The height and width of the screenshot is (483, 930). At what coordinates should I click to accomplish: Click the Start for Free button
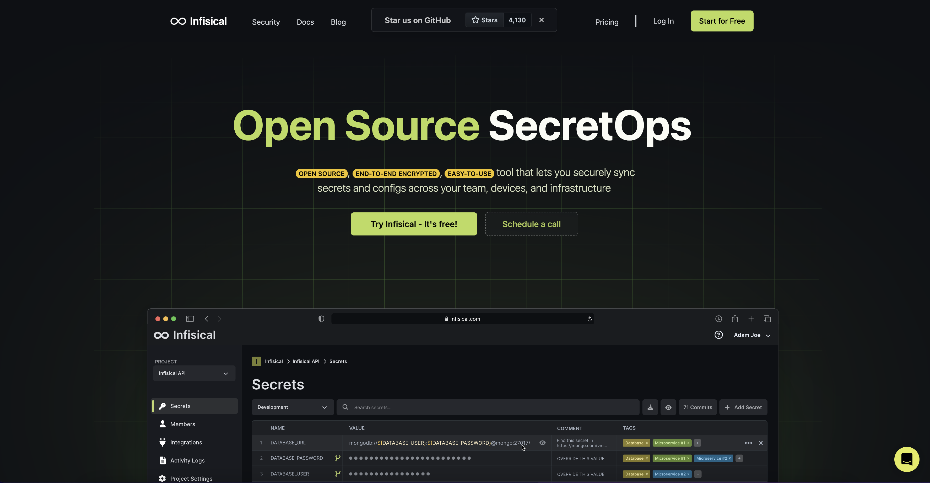click(722, 21)
